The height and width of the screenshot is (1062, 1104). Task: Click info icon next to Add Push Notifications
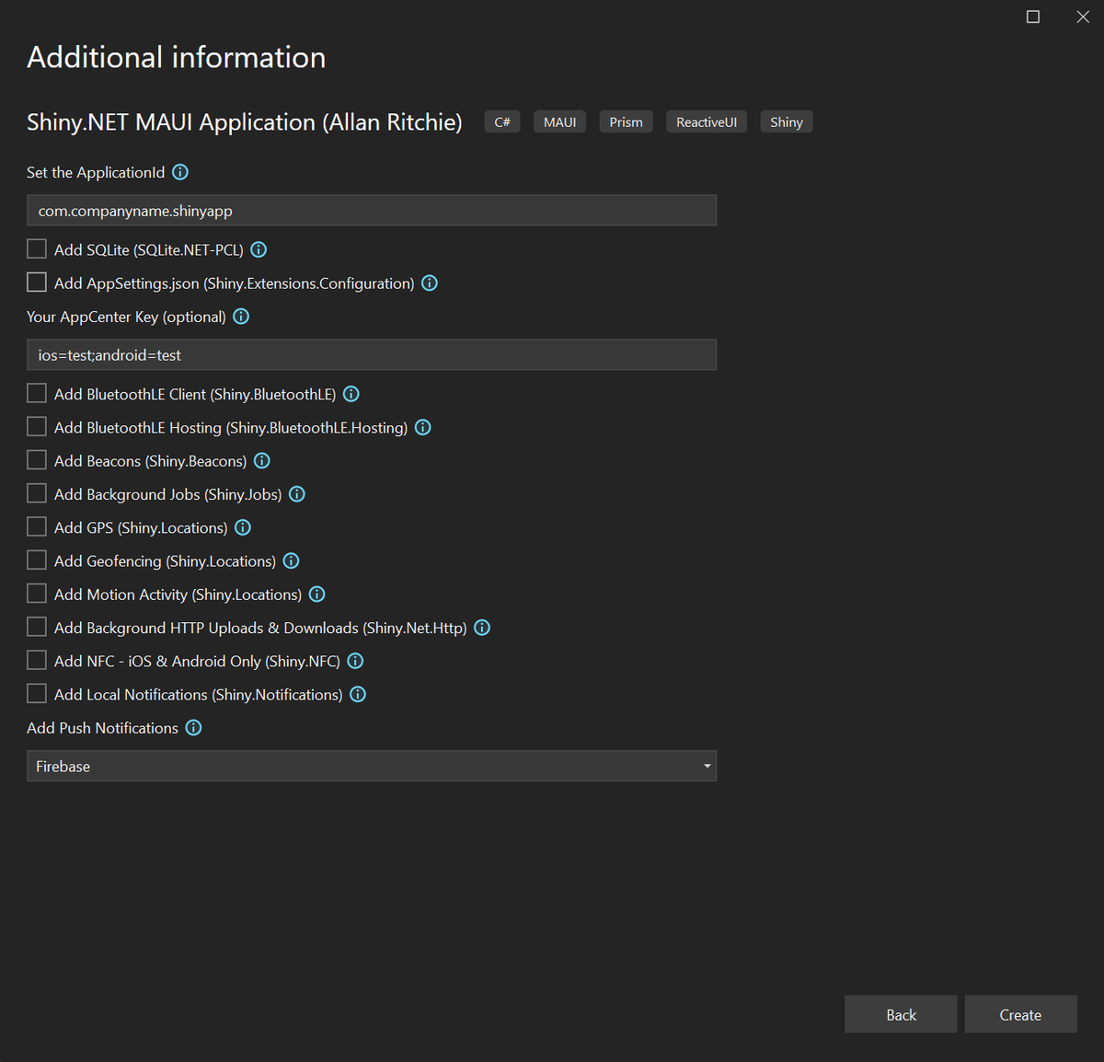(x=193, y=728)
